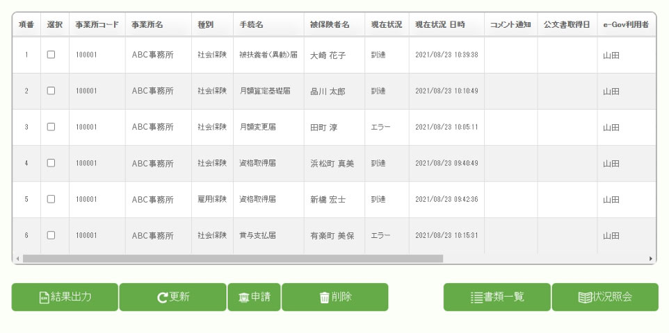This screenshot has width=669, height=333.
Task: Select the 大崎 花子 name cell
Action: [x=334, y=55]
